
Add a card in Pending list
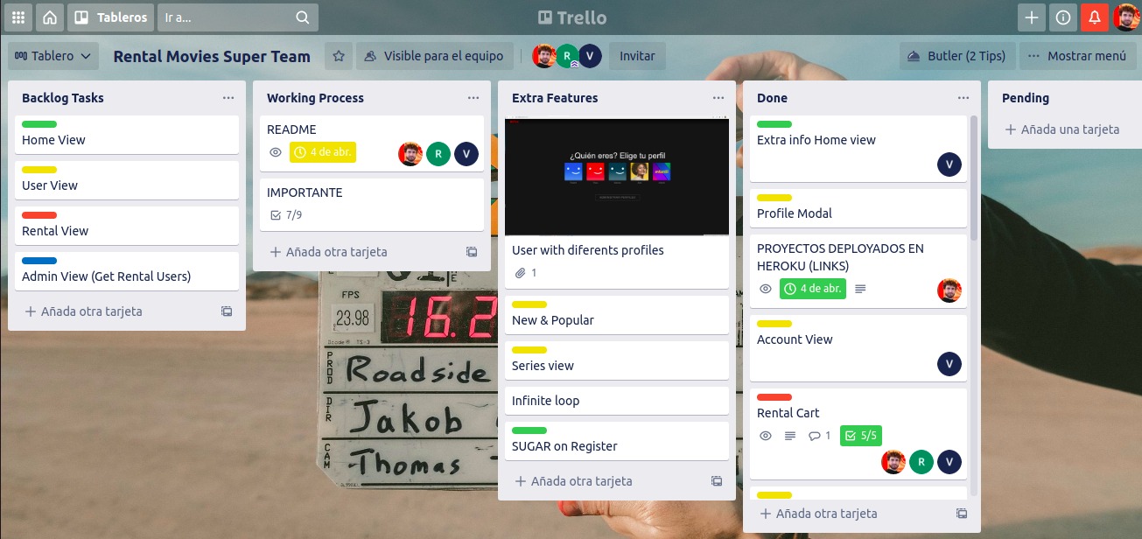[x=1061, y=129]
